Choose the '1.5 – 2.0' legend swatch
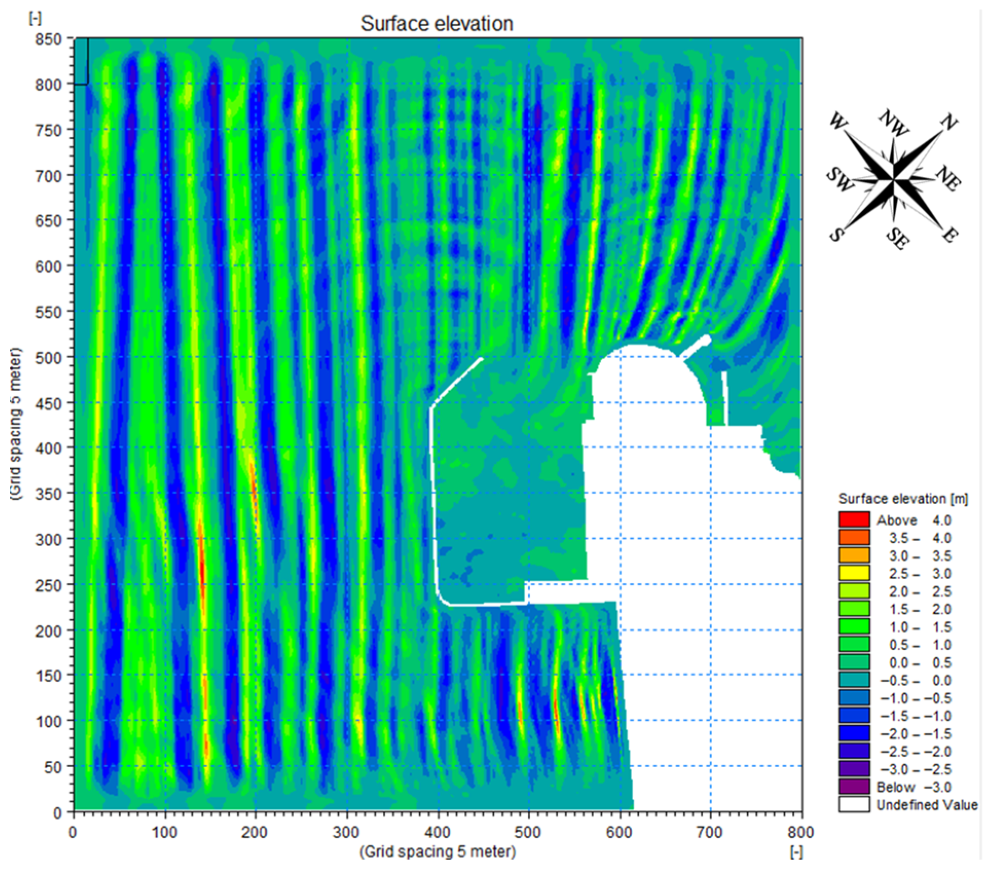This screenshot has width=987, height=870. [x=854, y=608]
